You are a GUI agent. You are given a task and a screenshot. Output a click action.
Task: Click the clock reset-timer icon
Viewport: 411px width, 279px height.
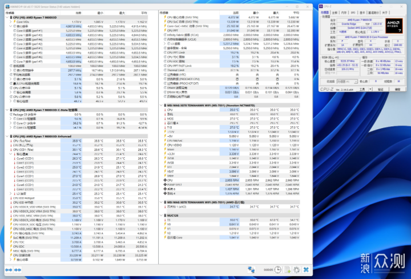[278, 269]
